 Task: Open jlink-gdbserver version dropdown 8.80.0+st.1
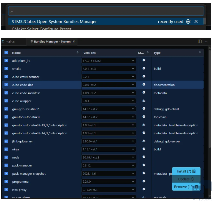[x=109, y=141]
